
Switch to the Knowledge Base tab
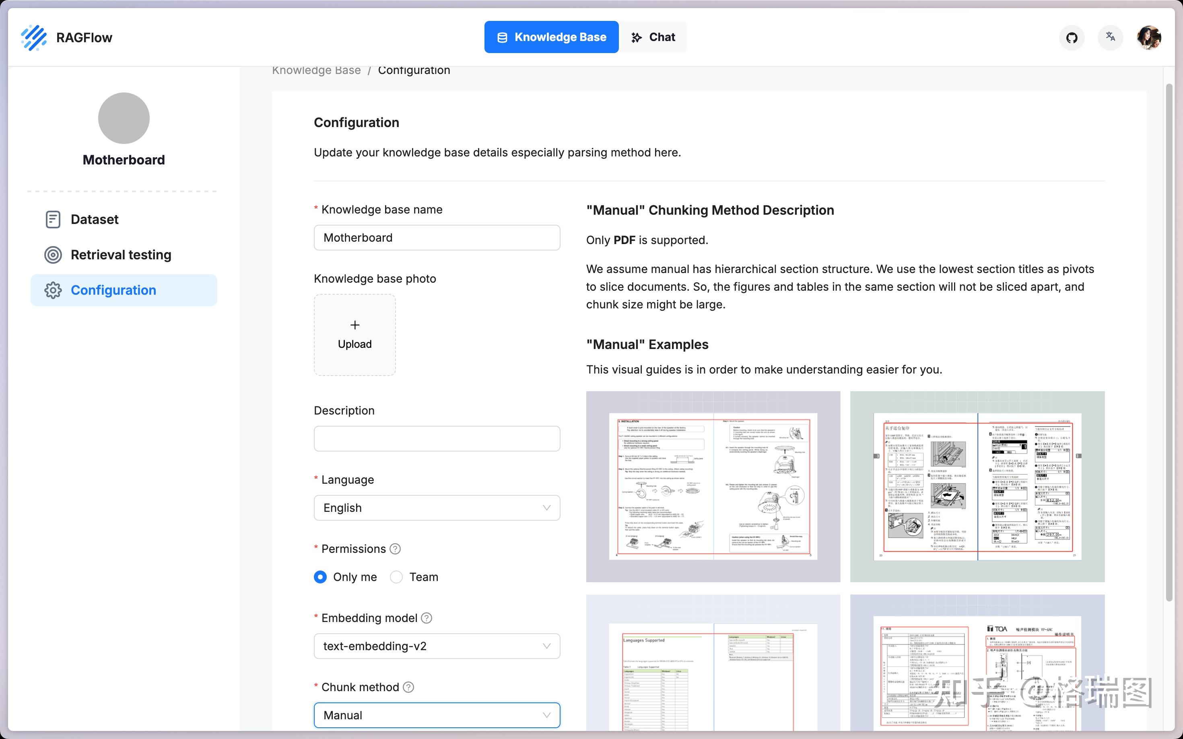tap(551, 37)
